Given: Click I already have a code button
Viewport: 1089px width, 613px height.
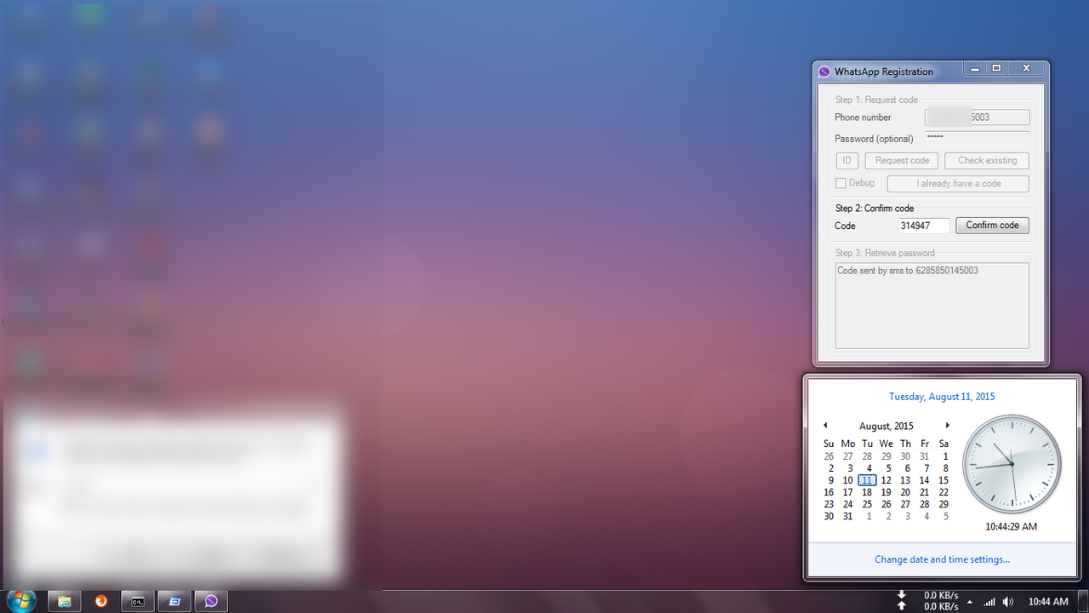Looking at the screenshot, I should [958, 184].
